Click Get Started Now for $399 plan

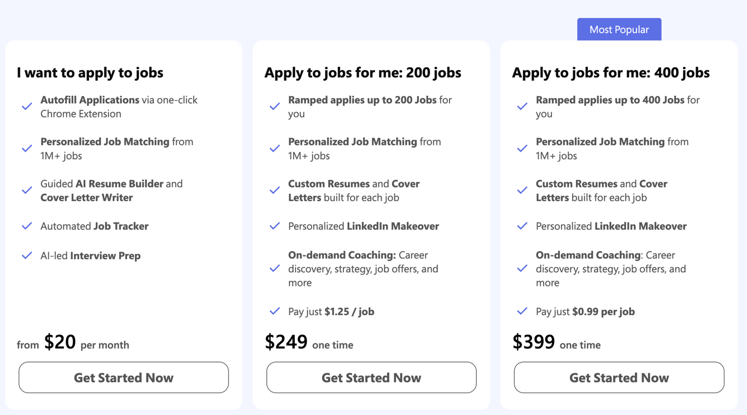(x=619, y=377)
